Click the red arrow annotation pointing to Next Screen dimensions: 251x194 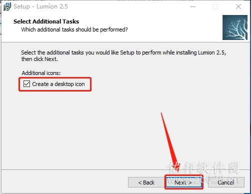(x=170, y=141)
